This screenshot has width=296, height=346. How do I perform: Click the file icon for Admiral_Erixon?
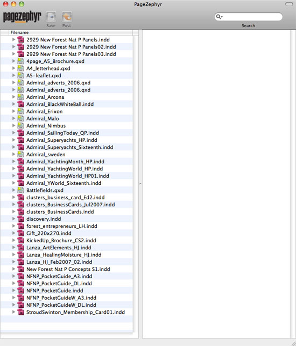(20, 111)
